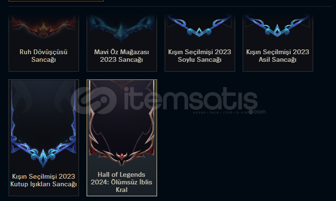Click the "Hall of Legends 2024: Ölümsüz İblis Kral" caption

pyautogui.click(x=121, y=182)
